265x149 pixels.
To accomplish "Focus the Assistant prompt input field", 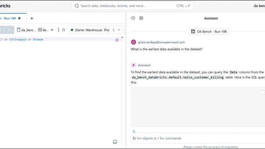I will click(198, 138).
